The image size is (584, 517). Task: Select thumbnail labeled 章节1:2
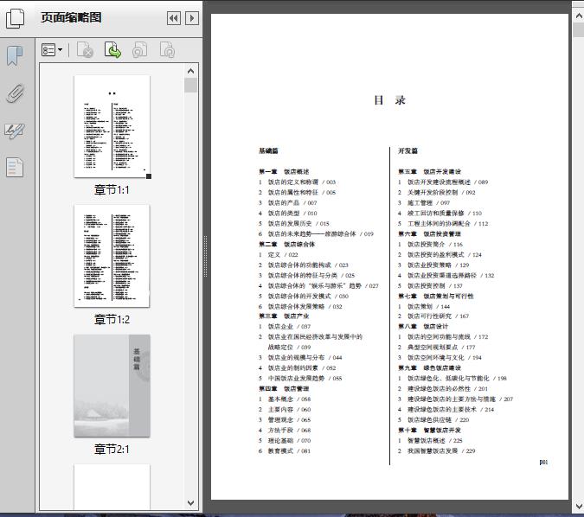point(112,255)
